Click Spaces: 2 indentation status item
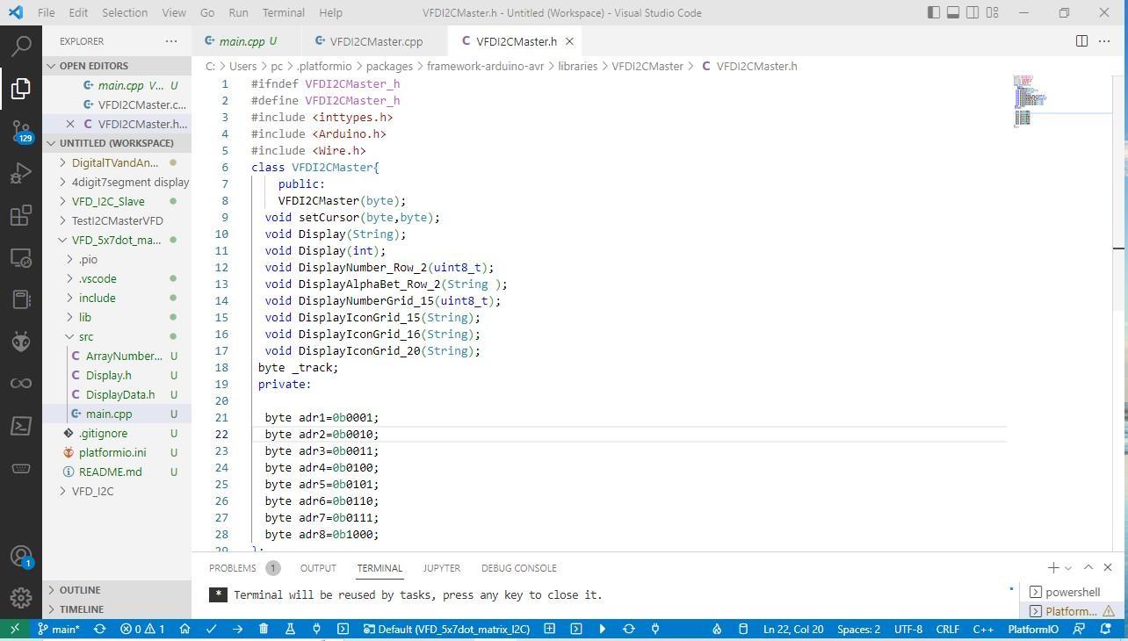Screen dimensions: 1128x641 click(858, 629)
